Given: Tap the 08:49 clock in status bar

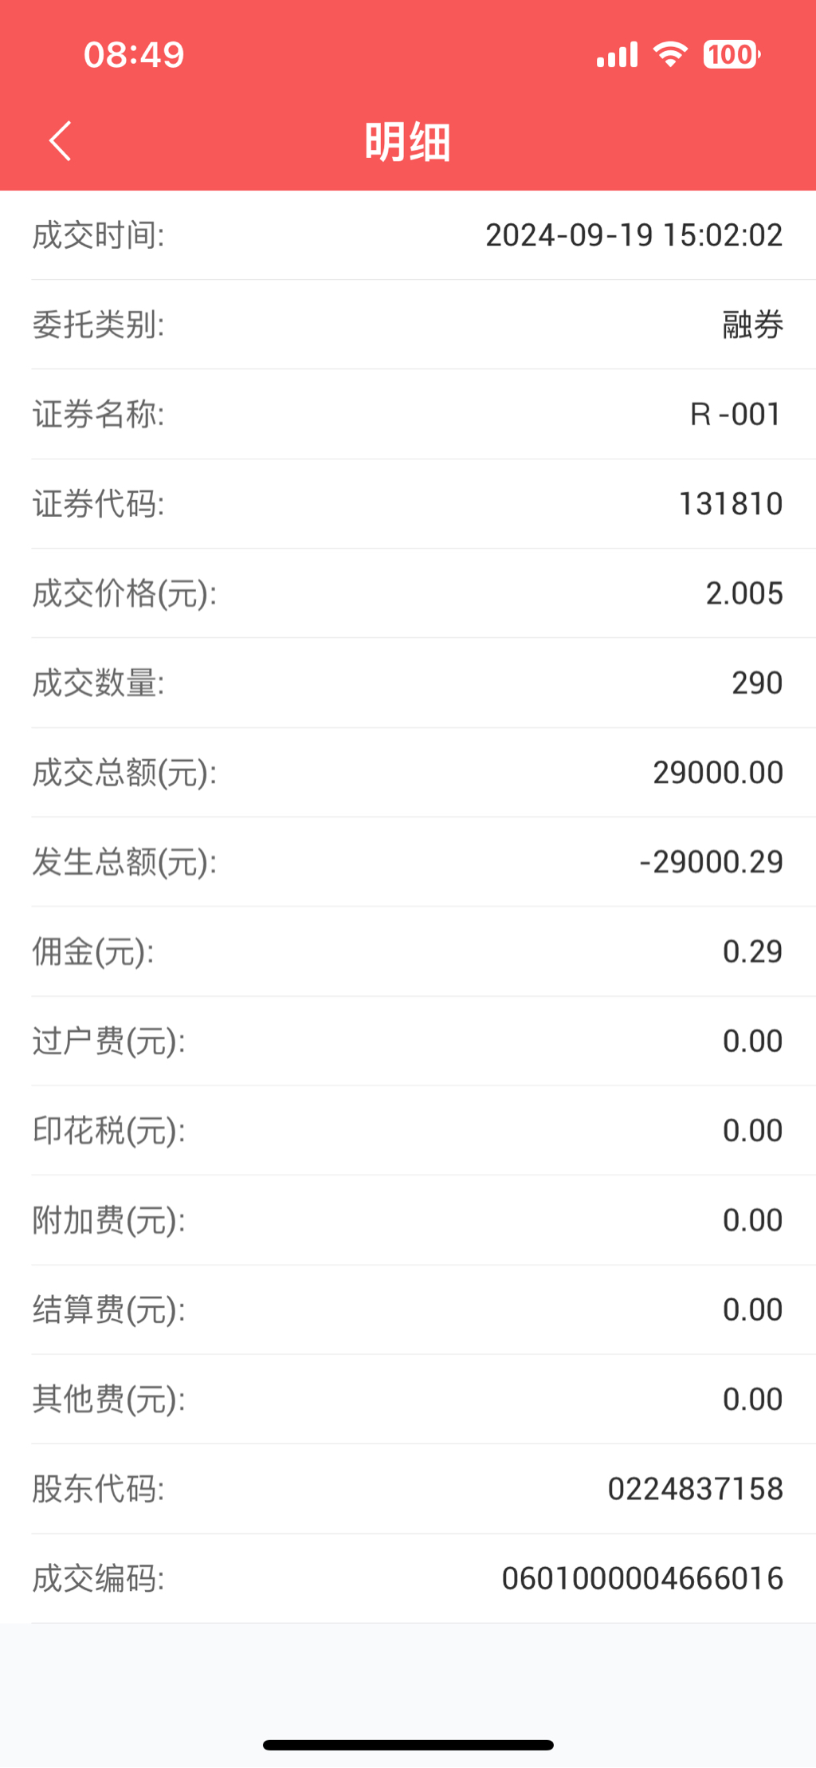Looking at the screenshot, I should 134,55.
